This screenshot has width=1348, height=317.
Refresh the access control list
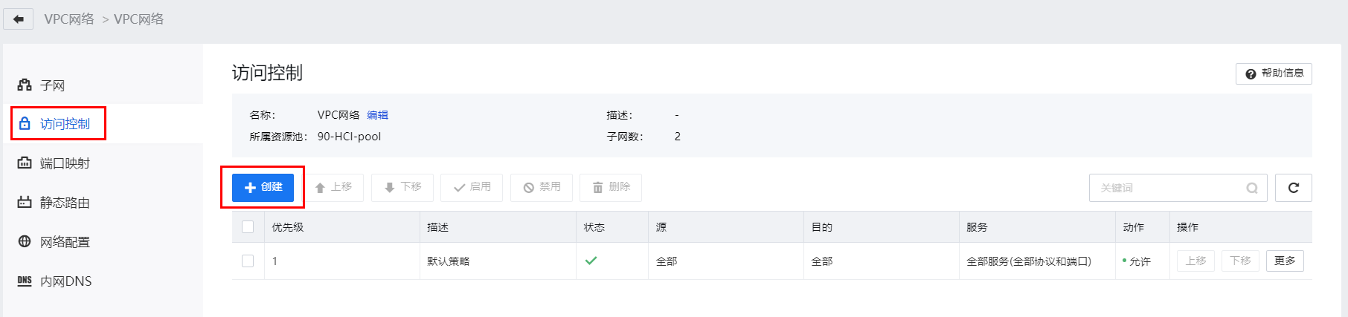pos(1294,188)
